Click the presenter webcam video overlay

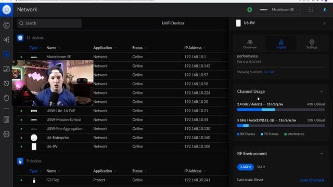(53, 83)
